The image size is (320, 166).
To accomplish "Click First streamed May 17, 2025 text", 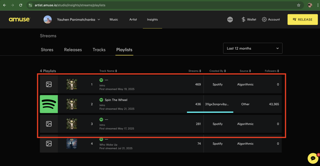I will 117,129.
